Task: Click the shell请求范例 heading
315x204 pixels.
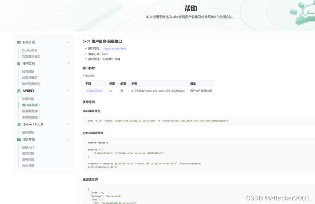Action: [91, 111]
